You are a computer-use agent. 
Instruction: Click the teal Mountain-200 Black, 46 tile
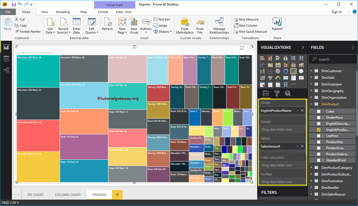pyautogui.click(x=38, y=71)
